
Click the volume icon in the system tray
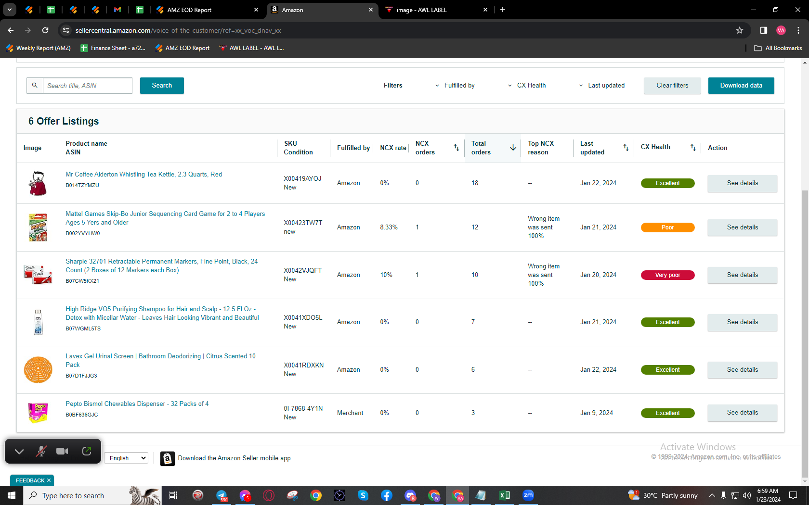point(747,495)
